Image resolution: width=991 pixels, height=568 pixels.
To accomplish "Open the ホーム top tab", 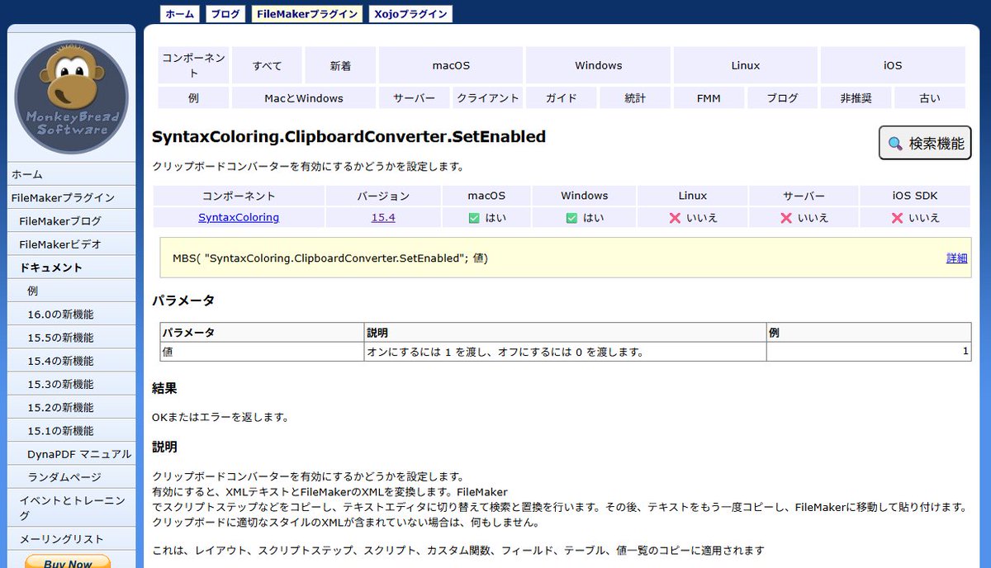I will click(x=180, y=14).
